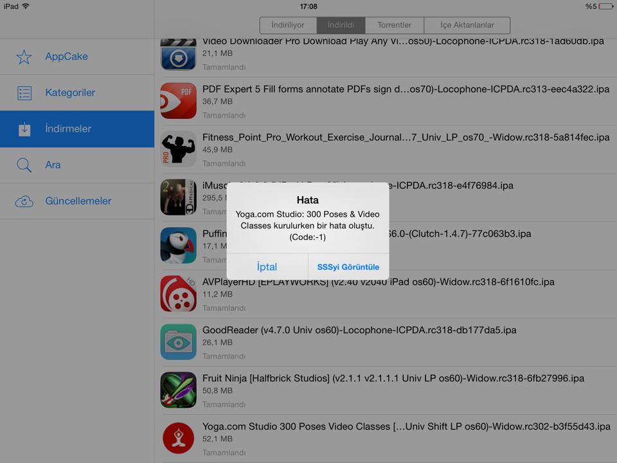The width and height of the screenshot is (617, 463).
Task: Check the Wi-Fi status icon
Action: [26, 6]
